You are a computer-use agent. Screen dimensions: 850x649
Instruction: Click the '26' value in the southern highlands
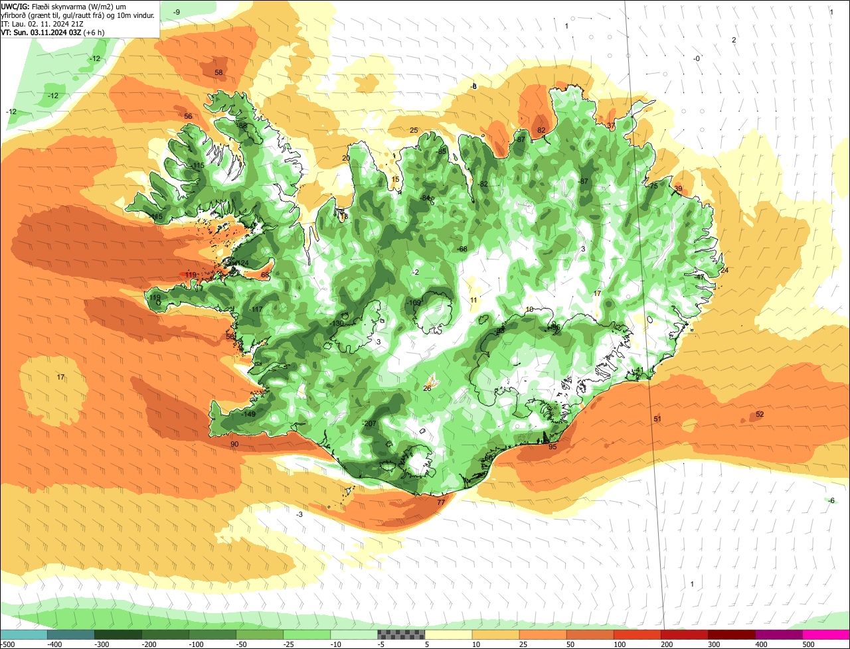click(x=427, y=388)
